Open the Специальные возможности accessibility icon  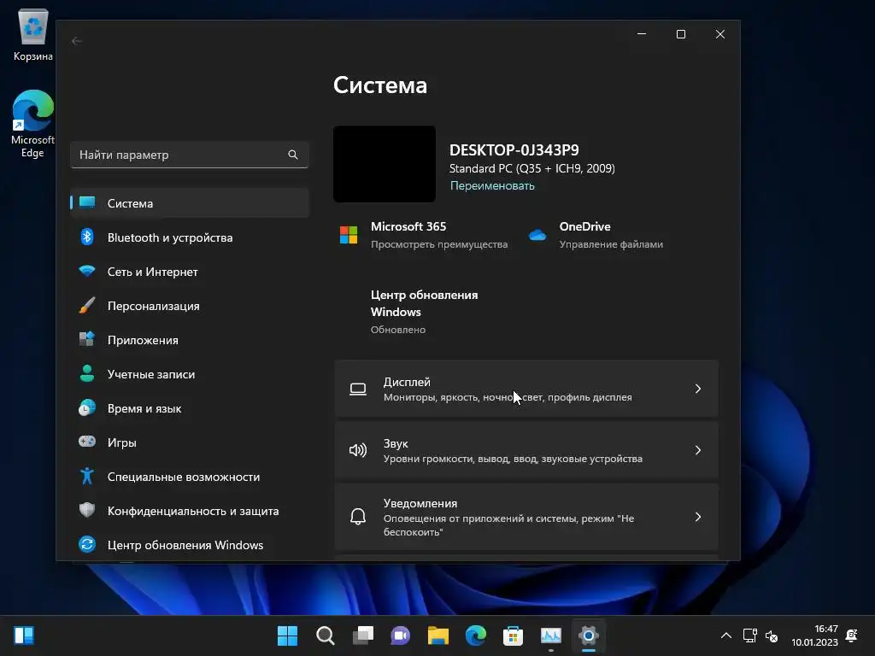click(87, 477)
